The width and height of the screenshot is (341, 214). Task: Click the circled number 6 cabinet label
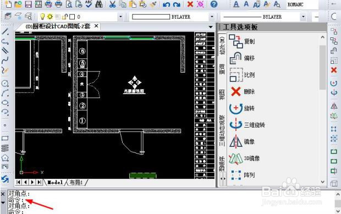82,51
